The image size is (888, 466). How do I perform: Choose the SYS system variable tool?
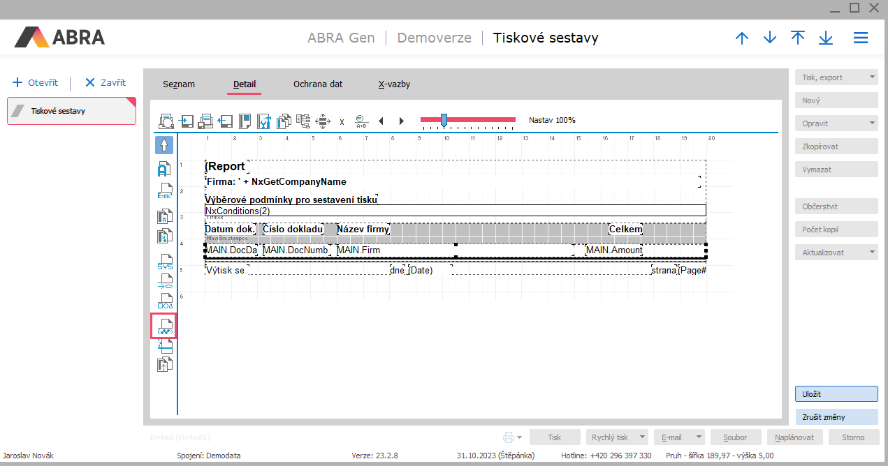(164, 261)
